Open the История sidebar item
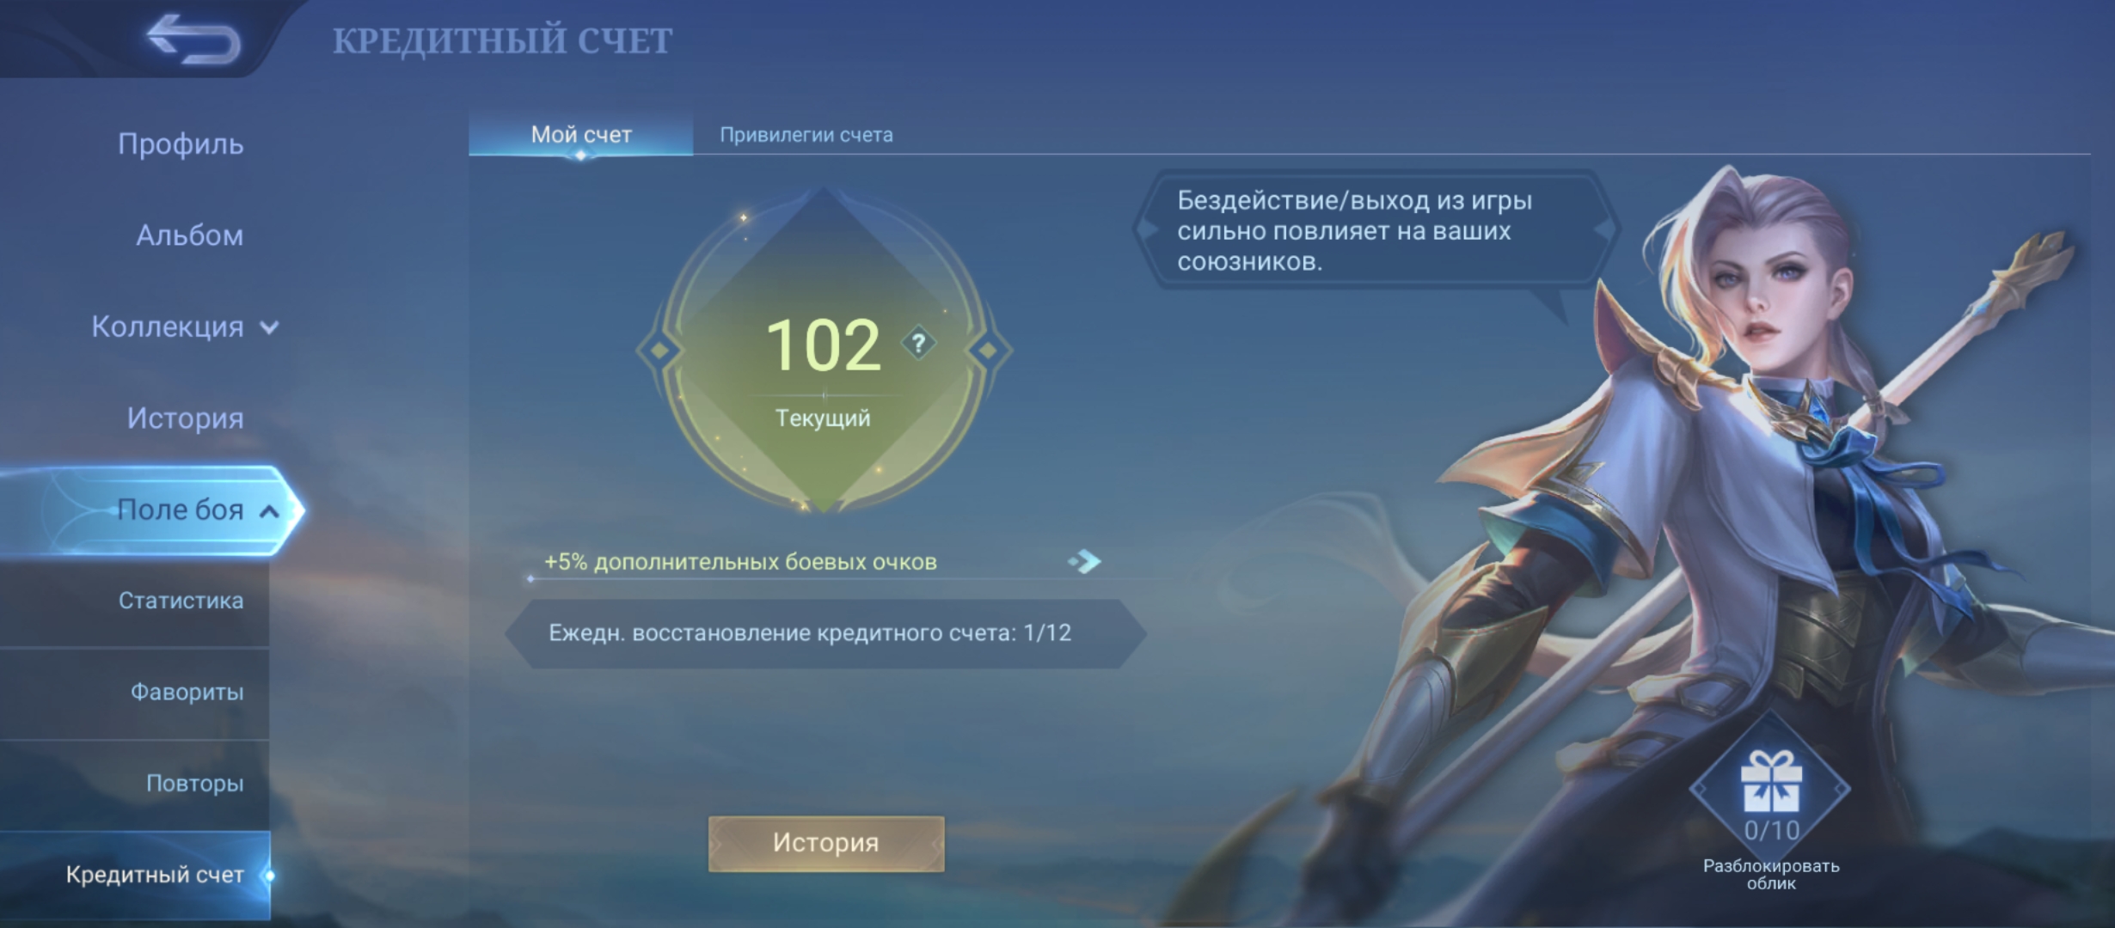 (x=185, y=418)
